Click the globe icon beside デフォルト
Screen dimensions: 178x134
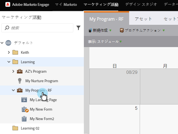(x=8, y=43)
